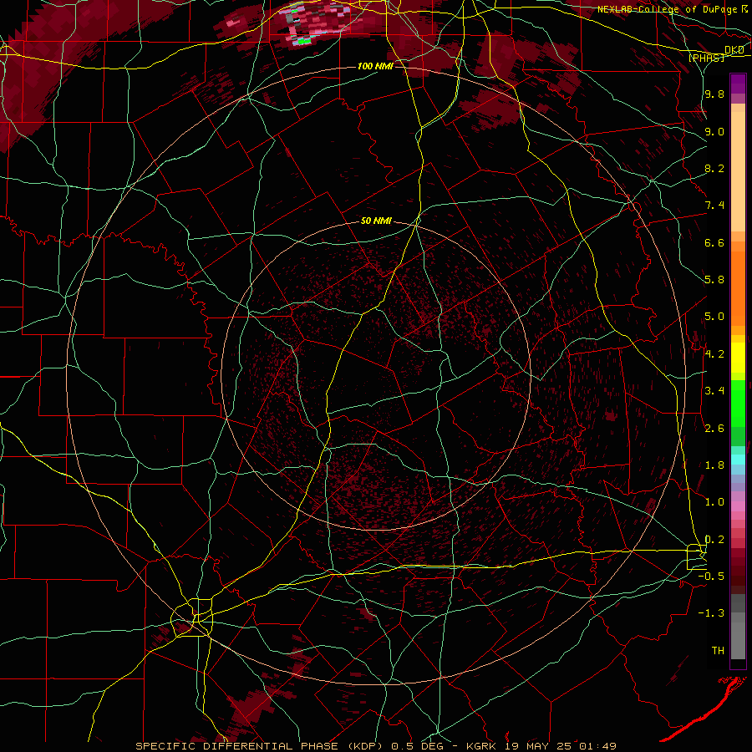Select the yellow segment of the color bar

point(738,358)
